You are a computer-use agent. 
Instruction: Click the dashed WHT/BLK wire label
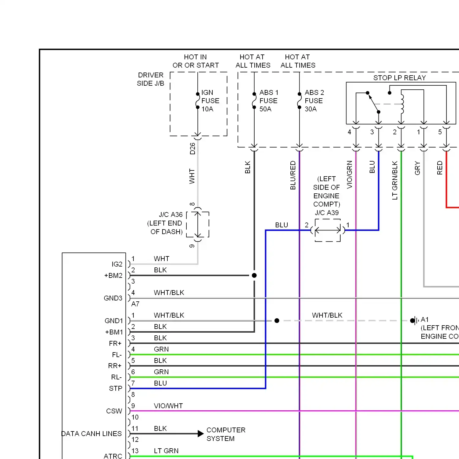pos(327,315)
